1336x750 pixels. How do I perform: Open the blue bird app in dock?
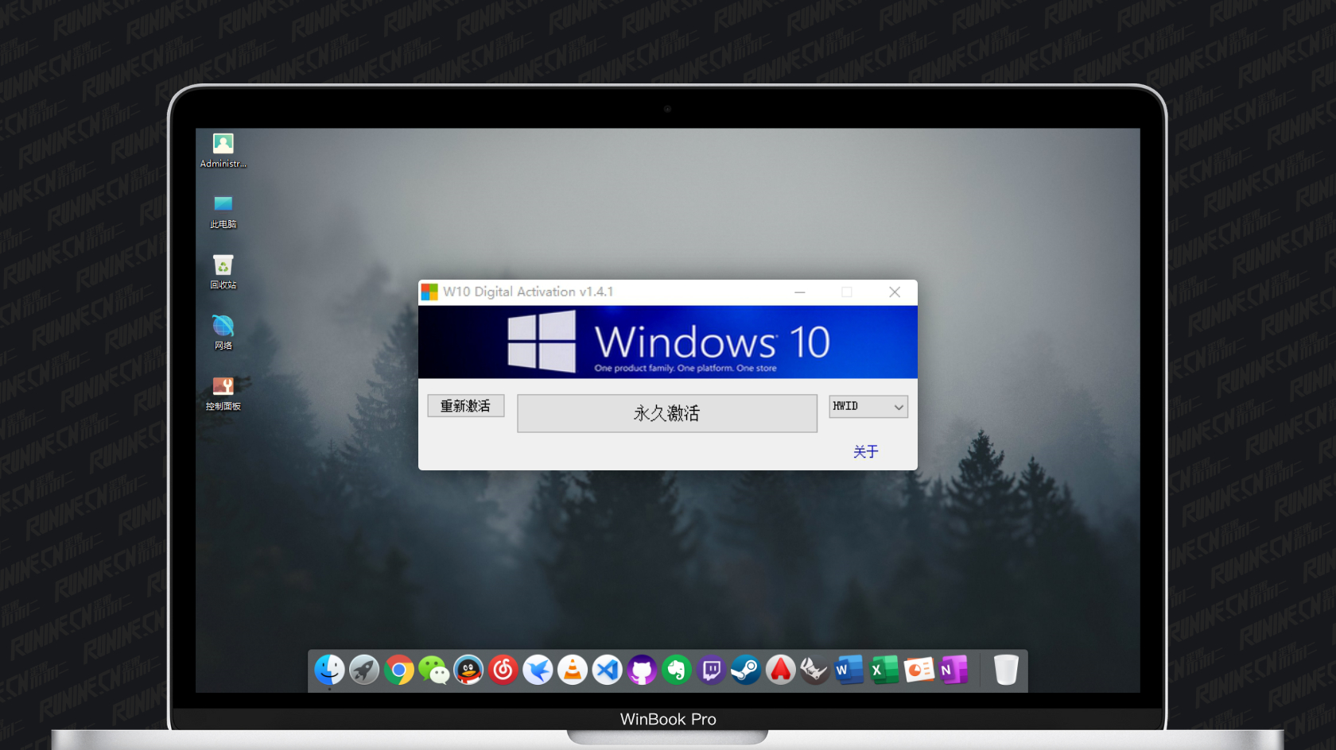[538, 670]
